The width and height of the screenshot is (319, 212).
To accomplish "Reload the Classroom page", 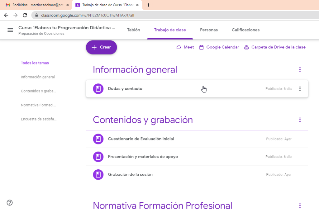I will click(x=25, y=15).
